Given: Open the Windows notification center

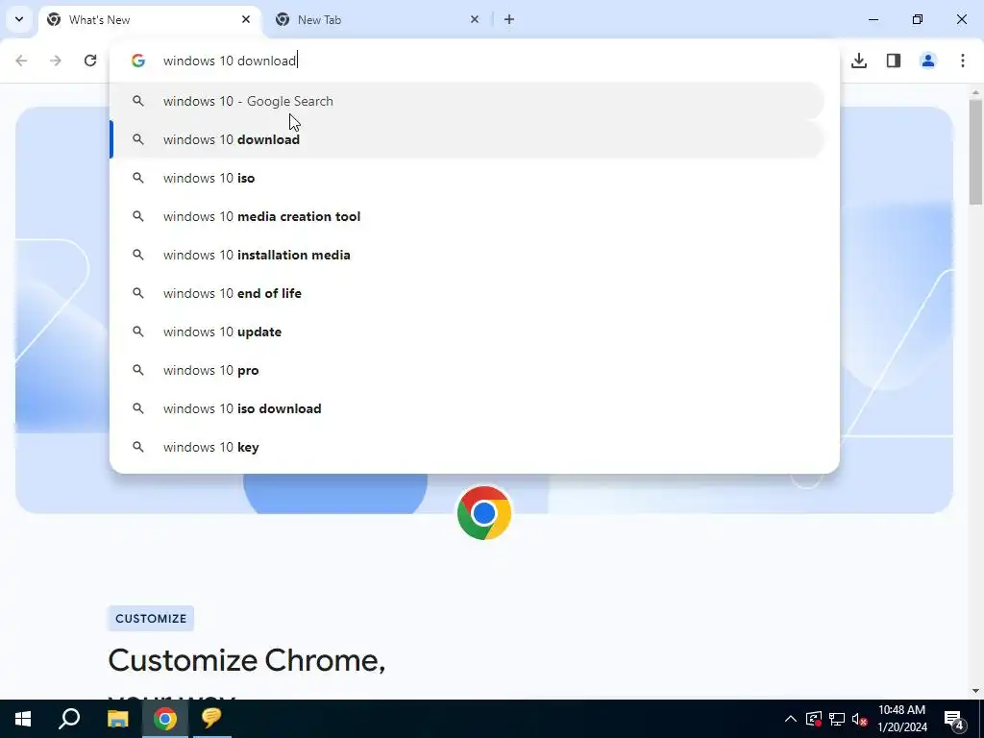Looking at the screenshot, I should [x=954, y=719].
